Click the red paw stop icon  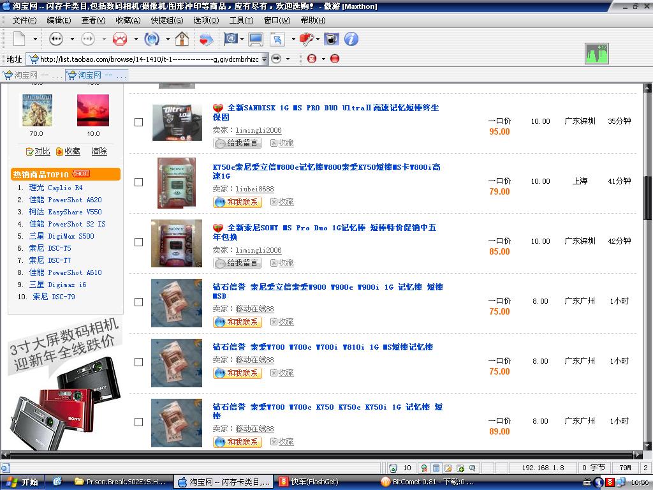(x=119, y=39)
